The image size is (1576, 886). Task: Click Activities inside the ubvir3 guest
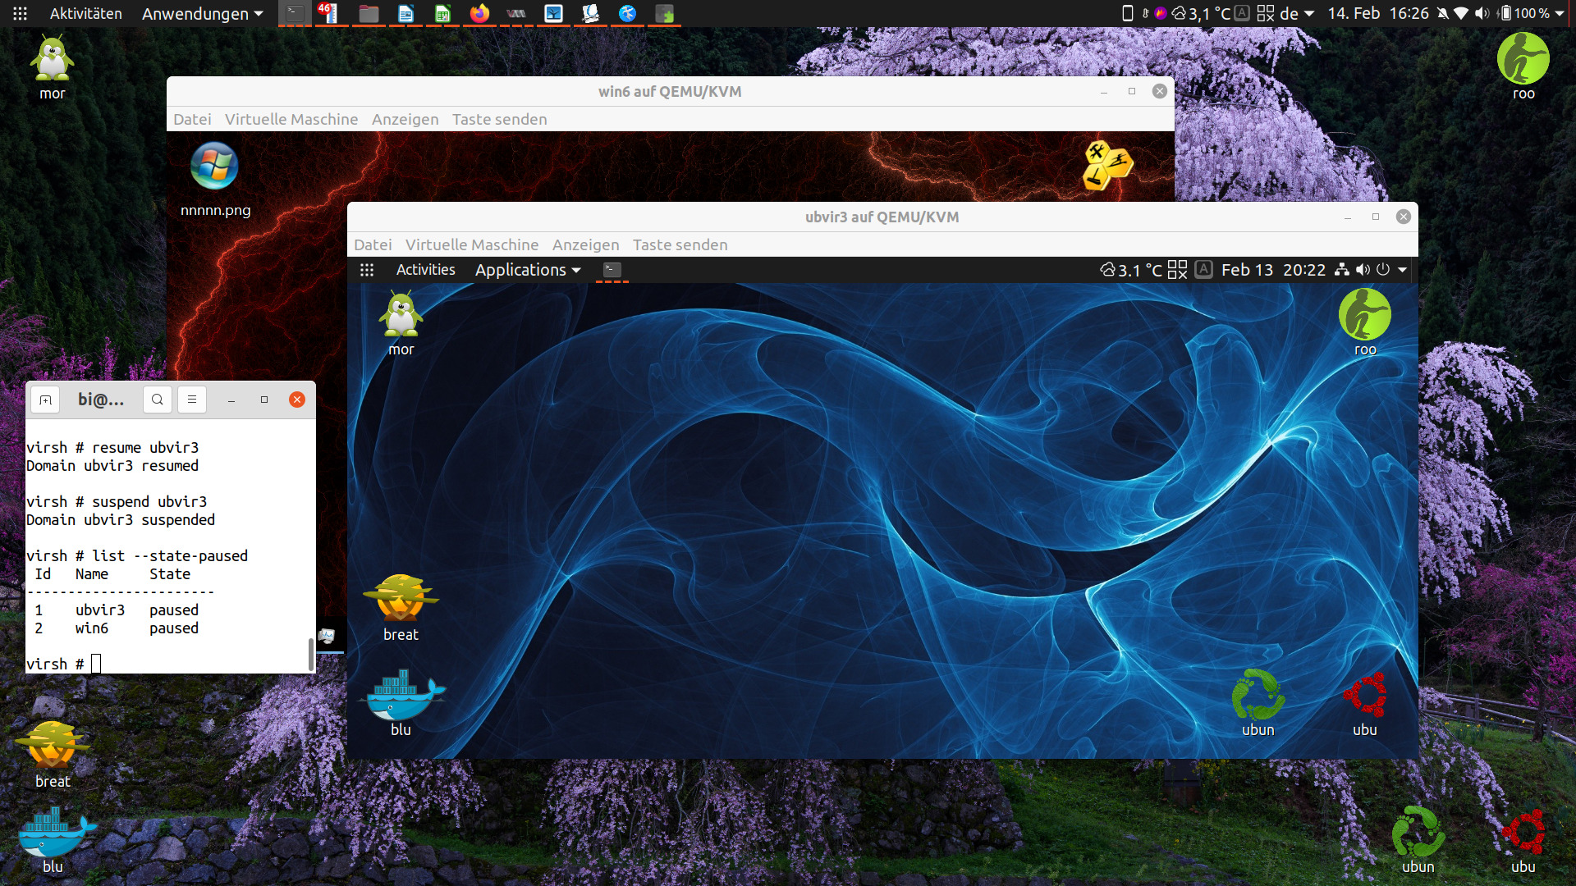425,270
